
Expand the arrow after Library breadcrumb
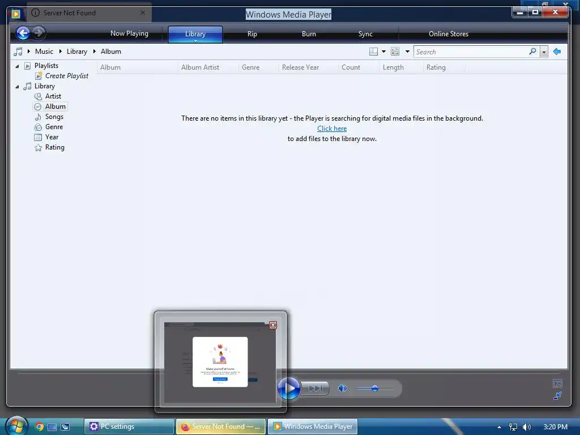(95, 52)
